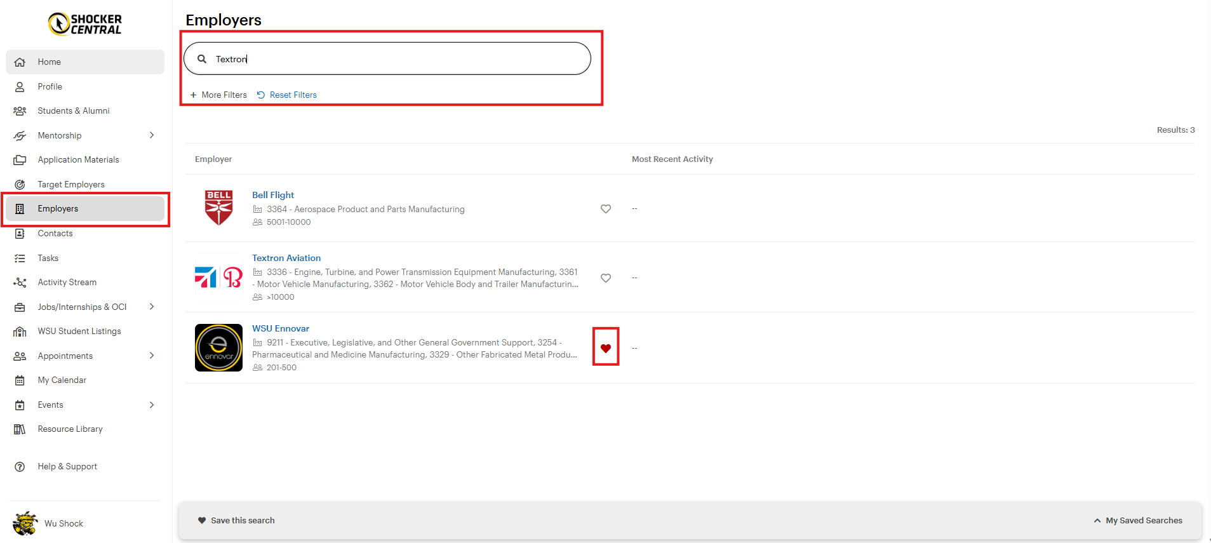Open Application Materials page

85,160
